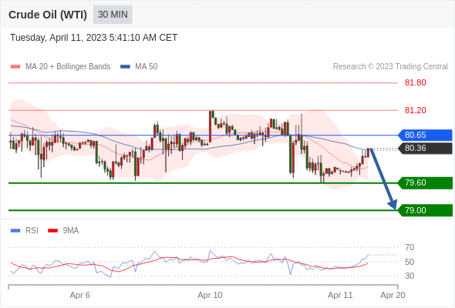Toggle the MA 20 + Bollinger Bands legend
455x308 pixels.
pos(68,67)
